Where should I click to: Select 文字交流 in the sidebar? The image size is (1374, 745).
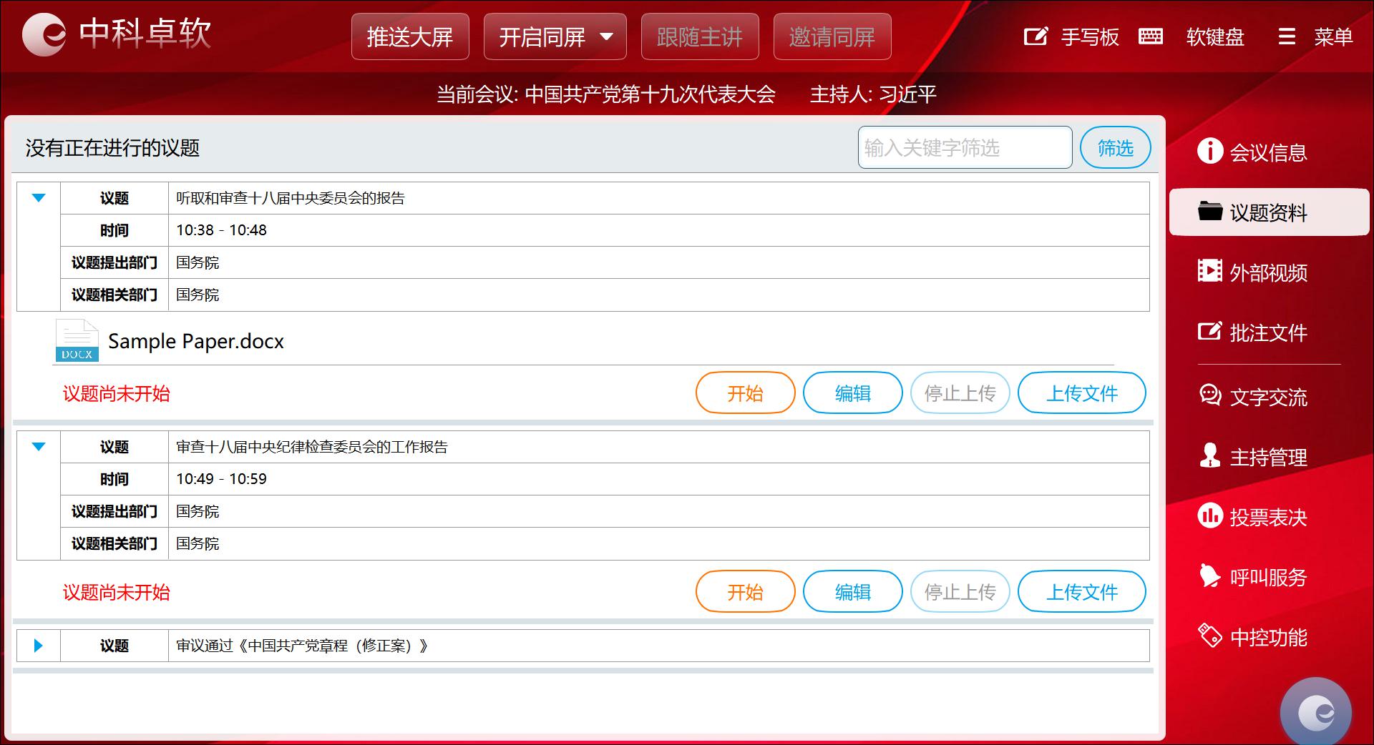point(1268,396)
